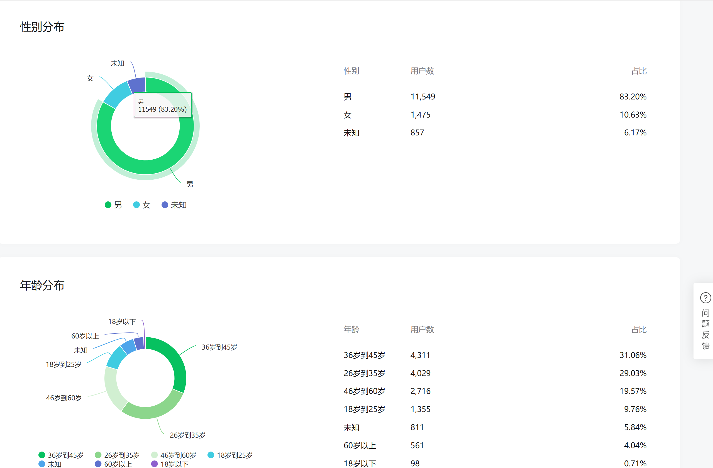
Task: Select the 18岁到25岁 table row label
Action: click(364, 409)
